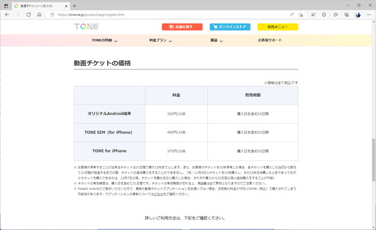Screen dimensions: 376x230
Task: Click 詳しいご利用方法は、下記をご確認ください text
Action: coord(185,218)
